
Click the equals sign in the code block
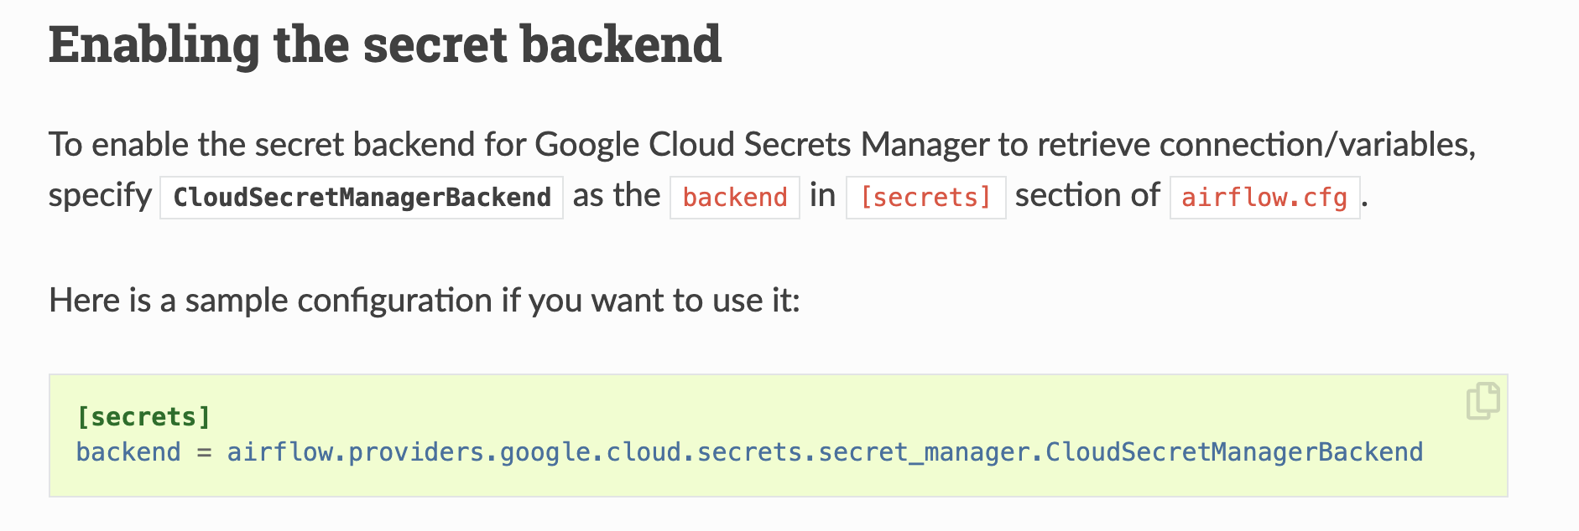tap(204, 453)
